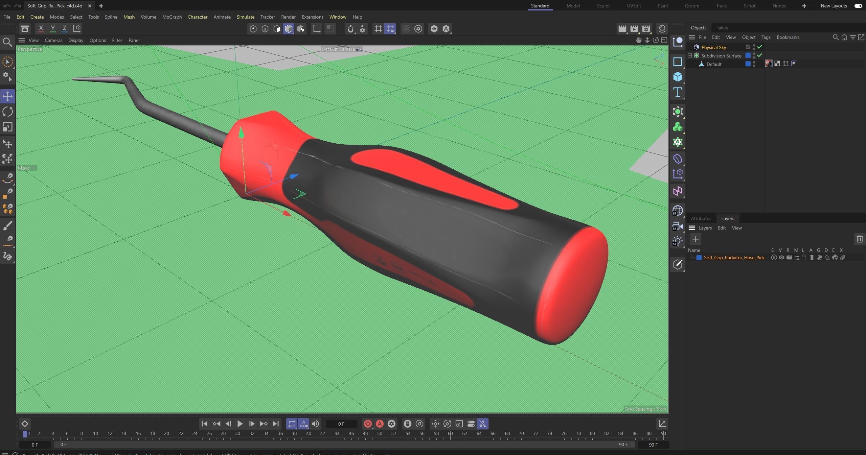Open viewport Cameras menu
866x455 pixels.
click(53, 40)
